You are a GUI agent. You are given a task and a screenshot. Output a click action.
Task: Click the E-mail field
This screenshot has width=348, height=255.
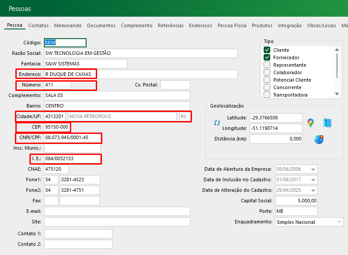pyautogui.click(x=117, y=211)
